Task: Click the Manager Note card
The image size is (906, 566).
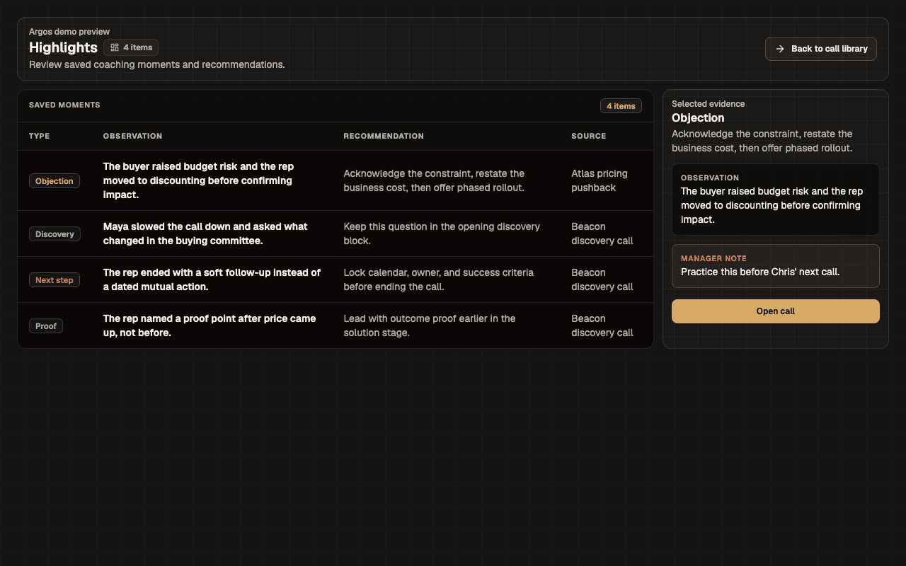Action: tap(776, 266)
